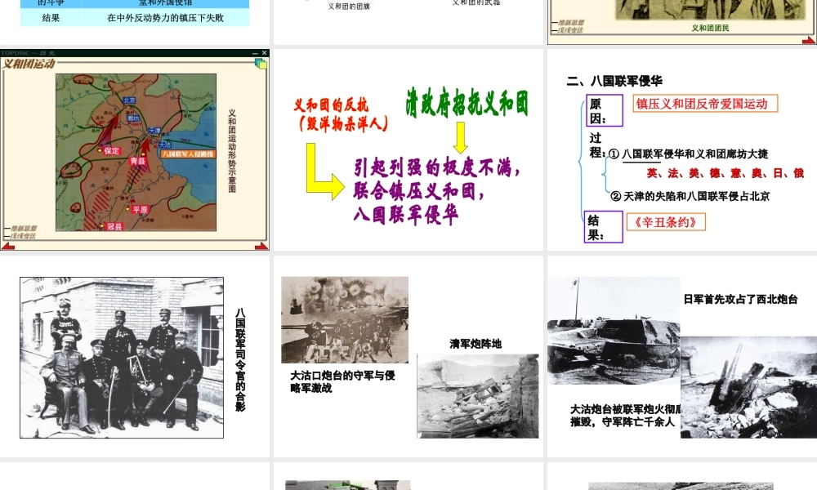Click the vertical caption 八国联军司令官的合影
This screenshot has width=817, height=490.
240,360
